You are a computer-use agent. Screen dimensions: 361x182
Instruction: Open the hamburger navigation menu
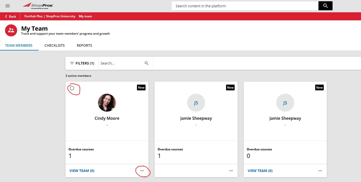point(8,6)
